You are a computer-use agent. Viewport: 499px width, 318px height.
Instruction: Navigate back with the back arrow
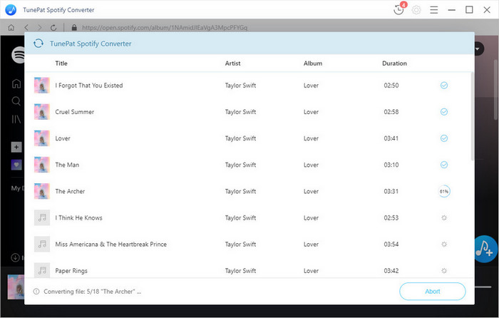26,28
